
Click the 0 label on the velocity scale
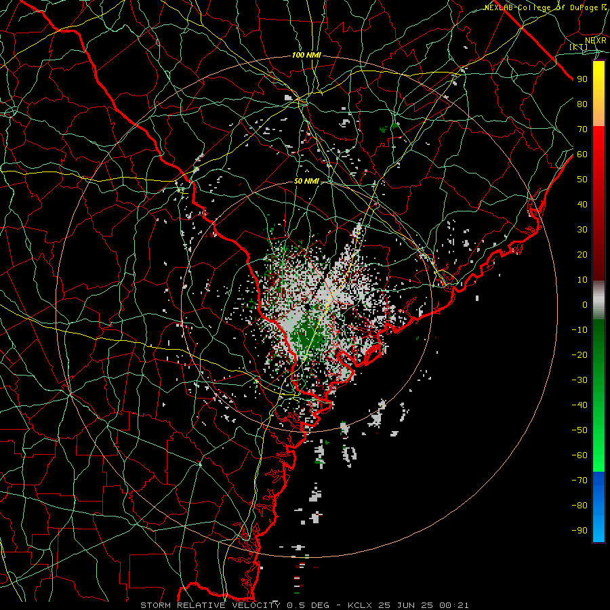pyautogui.click(x=585, y=304)
